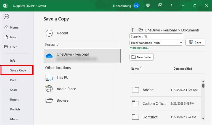Image resolution: width=212 pixels, height=125 pixels.
Task: Choose This PC as save location
Action: 62,77
